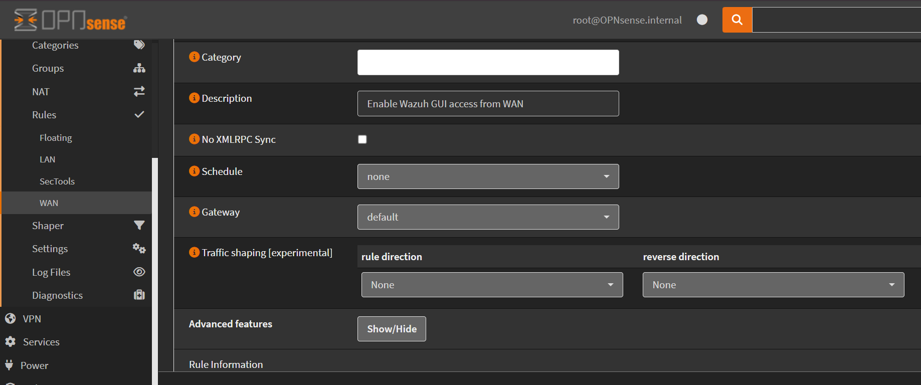Enable the No XMLRPC Sync checkbox

(362, 139)
